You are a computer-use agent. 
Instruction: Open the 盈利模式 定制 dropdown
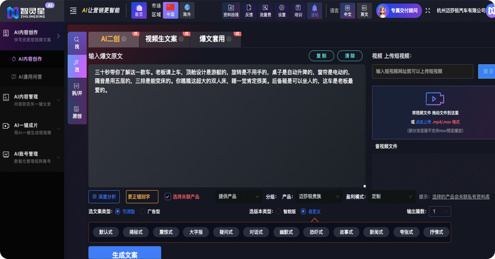click(391, 197)
